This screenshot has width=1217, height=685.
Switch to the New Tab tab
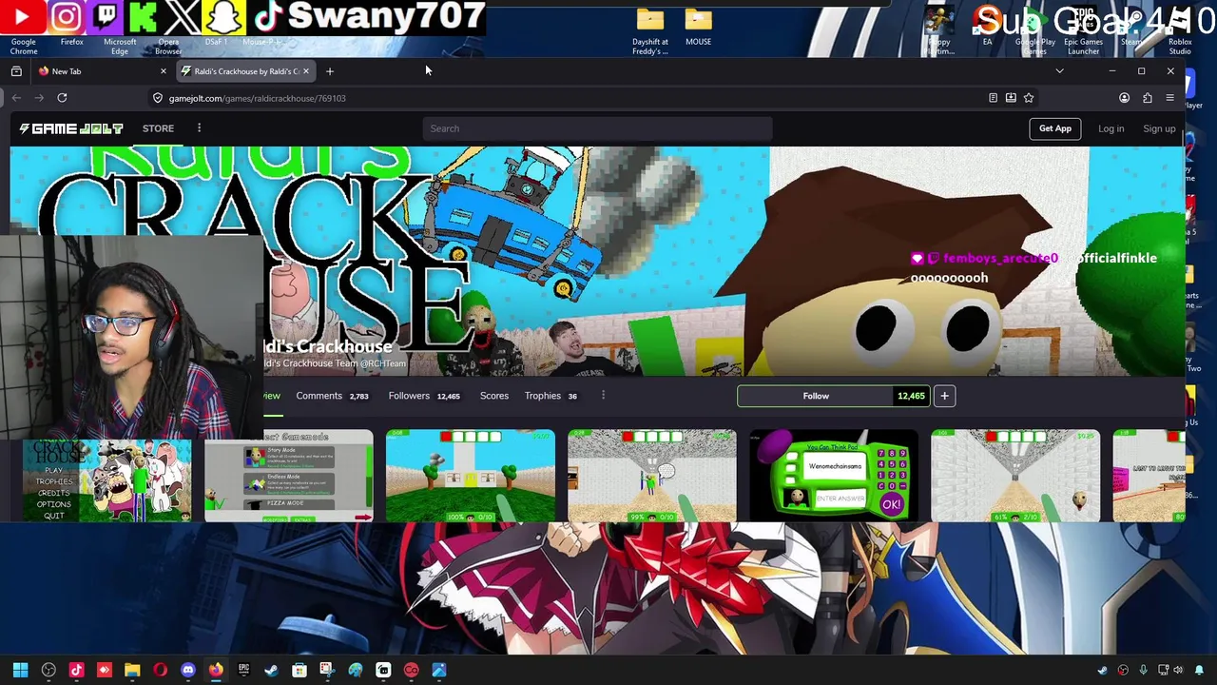pyautogui.click(x=100, y=71)
